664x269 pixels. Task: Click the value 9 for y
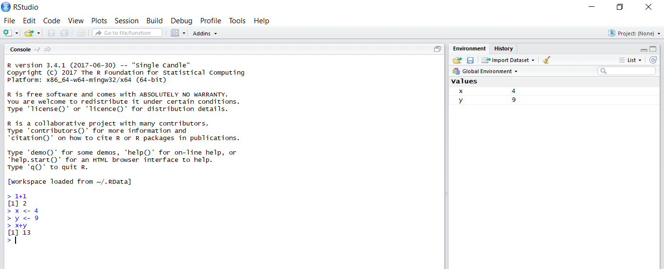tap(513, 100)
